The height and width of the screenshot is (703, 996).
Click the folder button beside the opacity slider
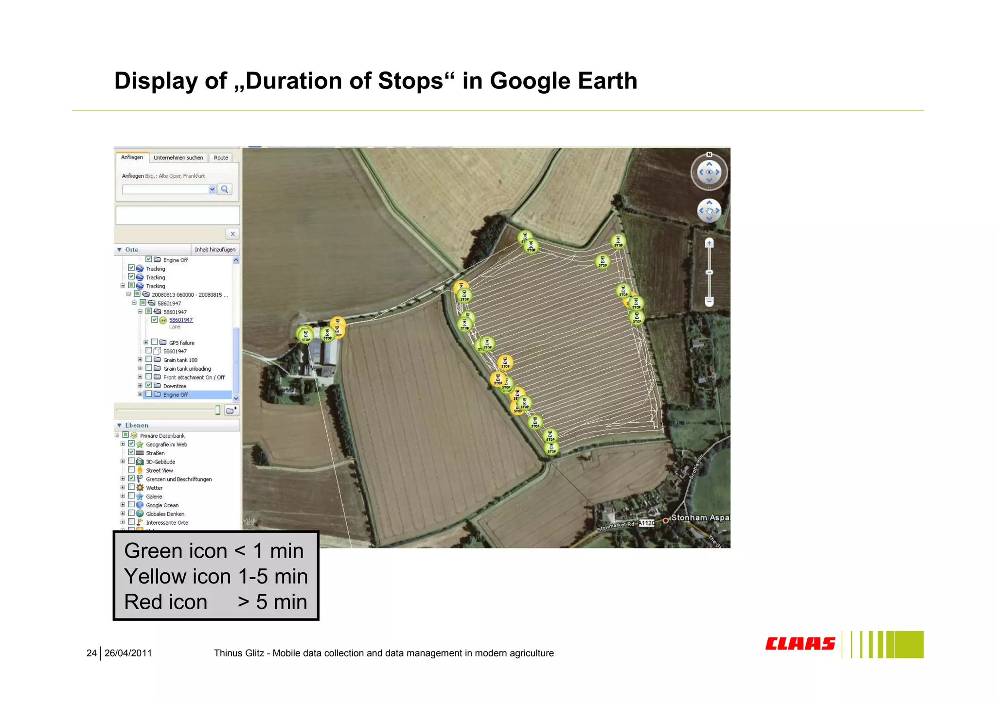tap(231, 410)
